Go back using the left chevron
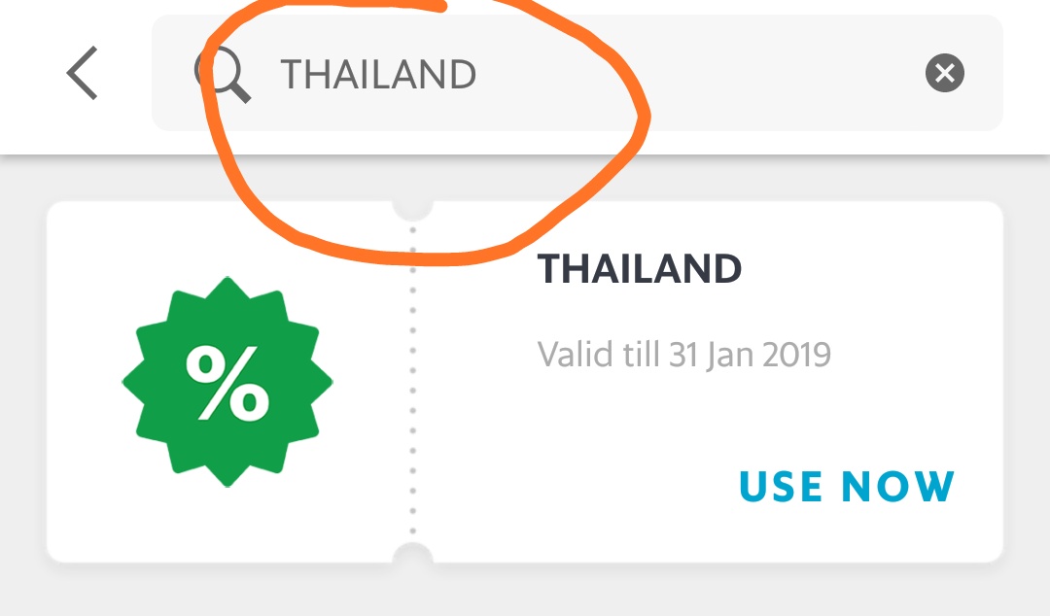This screenshot has width=1050, height=616. click(x=83, y=74)
